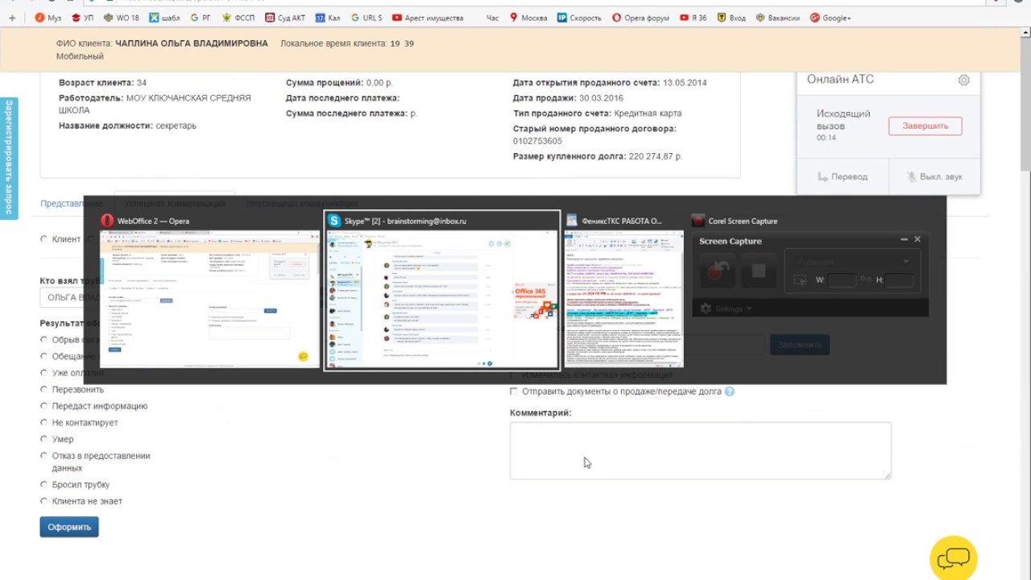Open Онлайн АТС settings gear

(x=963, y=80)
